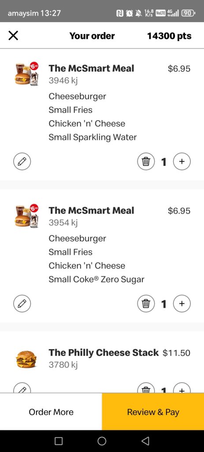
Task: Tap Android back navigation triangle
Action: (x=145, y=441)
